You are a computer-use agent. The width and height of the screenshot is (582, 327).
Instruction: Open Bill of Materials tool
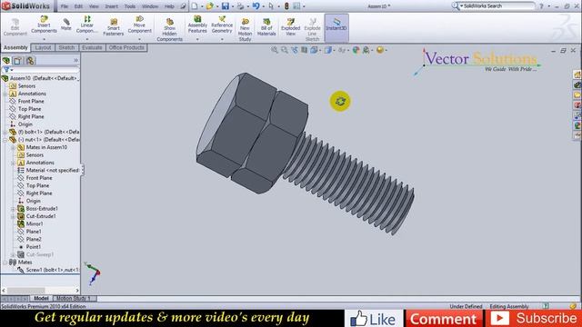(x=266, y=27)
